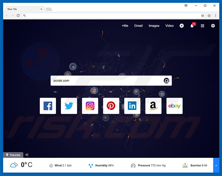Close the New Tab tab
Viewport: 222px width, 176px height.
point(41,9)
